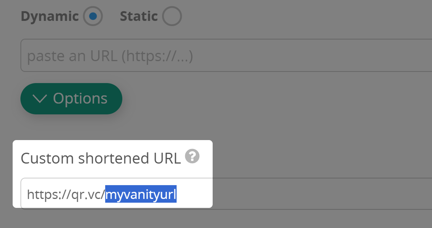Click the blue dot inside Dynamic radio
432x228 pixels.
click(x=93, y=16)
